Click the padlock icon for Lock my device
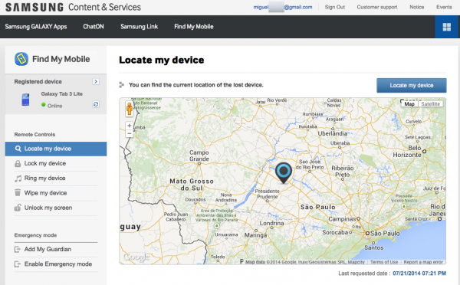 18,164
